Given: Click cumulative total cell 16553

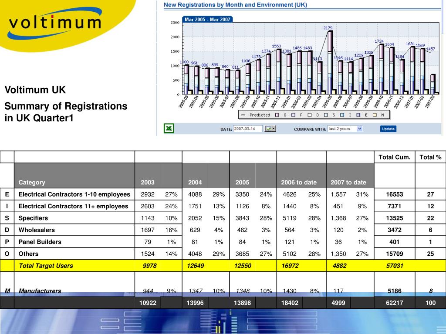Looking at the screenshot, I should click(x=395, y=194).
